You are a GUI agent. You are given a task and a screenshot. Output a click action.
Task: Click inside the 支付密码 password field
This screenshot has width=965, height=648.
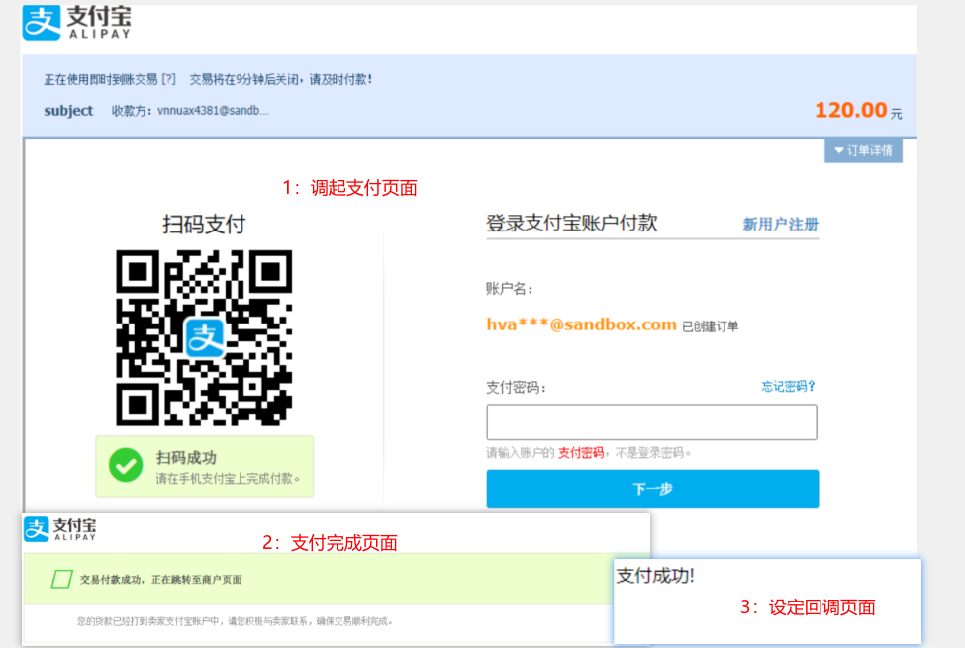[x=651, y=421]
